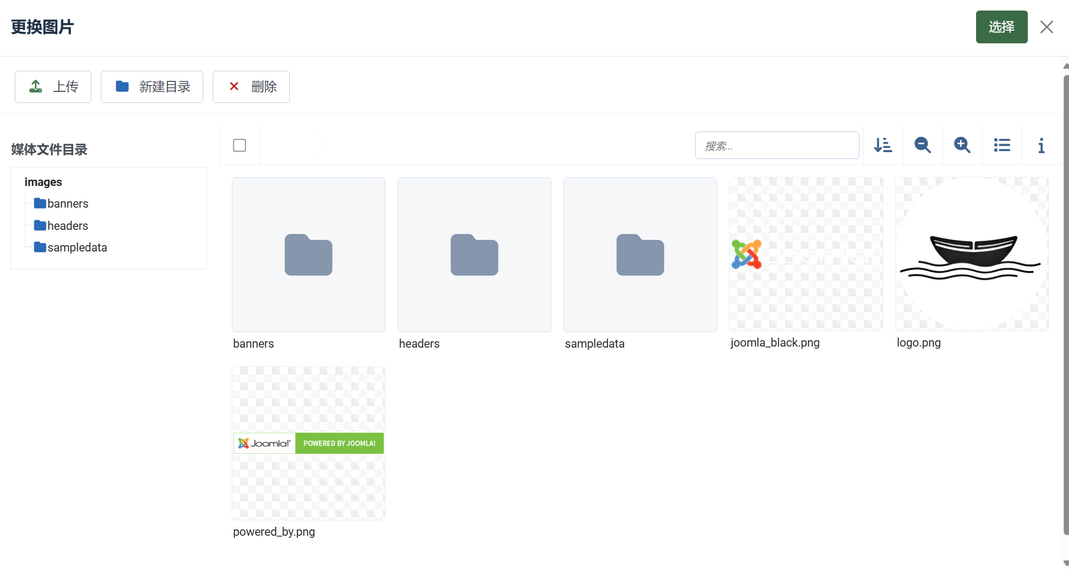Open the banners folder thumbnail

(x=308, y=255)
